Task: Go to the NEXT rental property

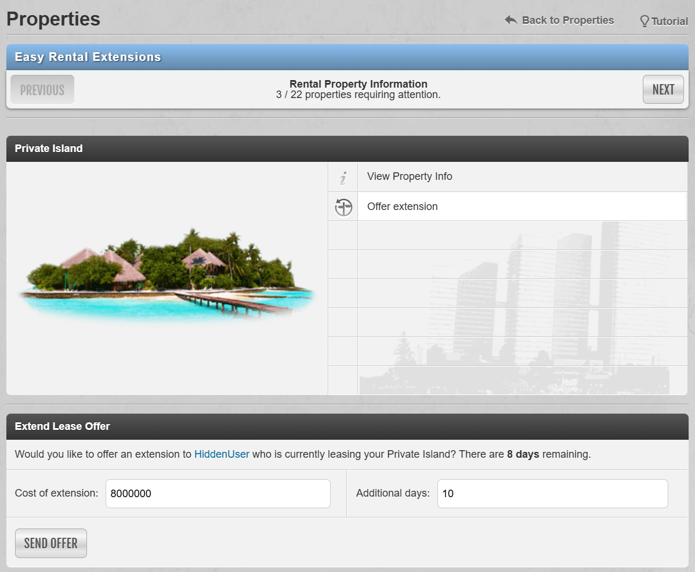Action: coord(663,89)
